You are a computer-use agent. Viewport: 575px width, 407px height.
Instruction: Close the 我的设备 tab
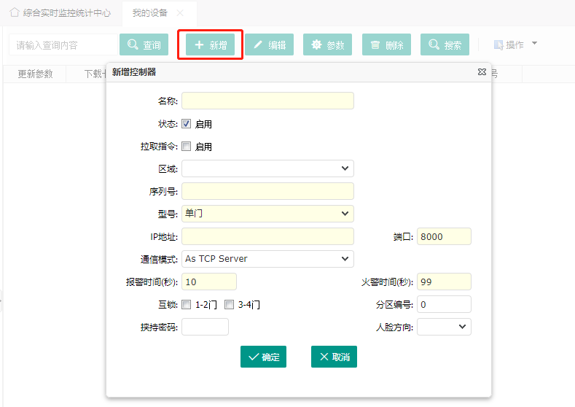click(x=180, y=13)
